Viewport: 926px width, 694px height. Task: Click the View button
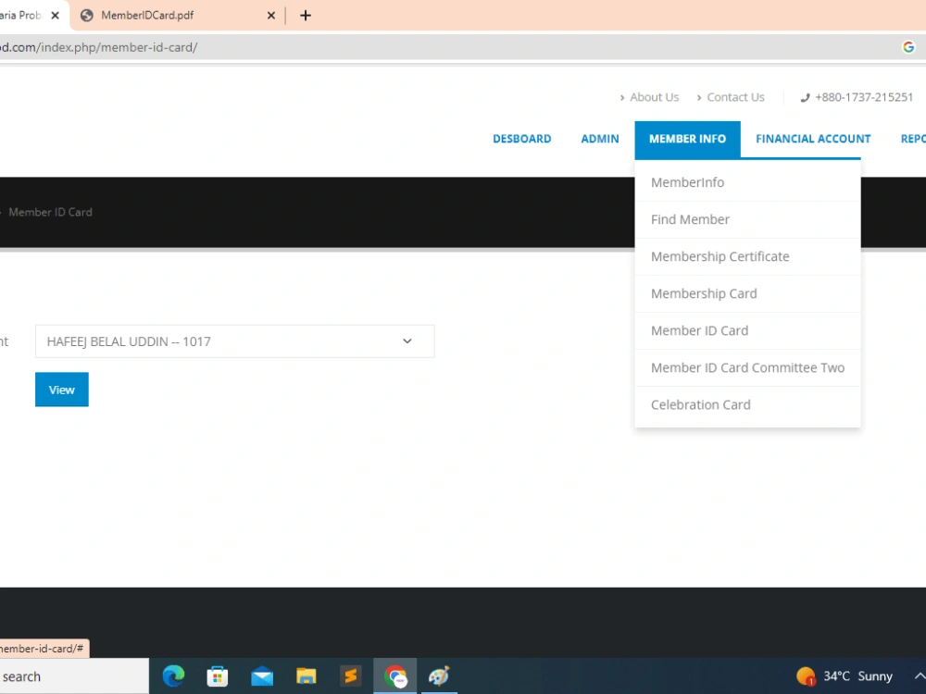[x=62, y=390]
